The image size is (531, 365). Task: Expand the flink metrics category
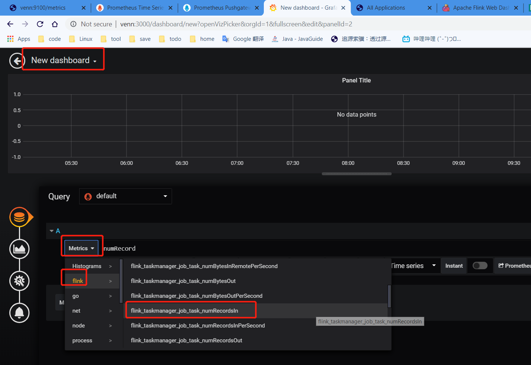coord(78,281)
